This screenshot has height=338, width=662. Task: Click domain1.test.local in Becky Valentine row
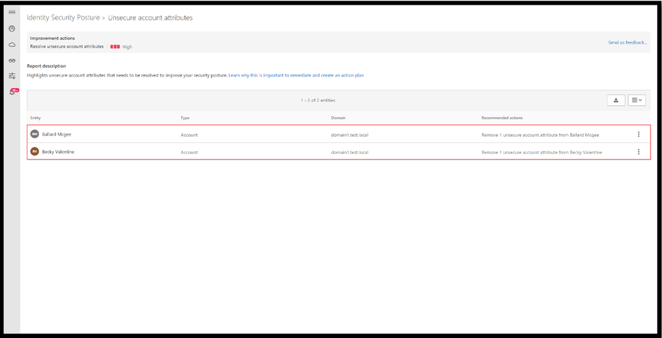[350, 152]
